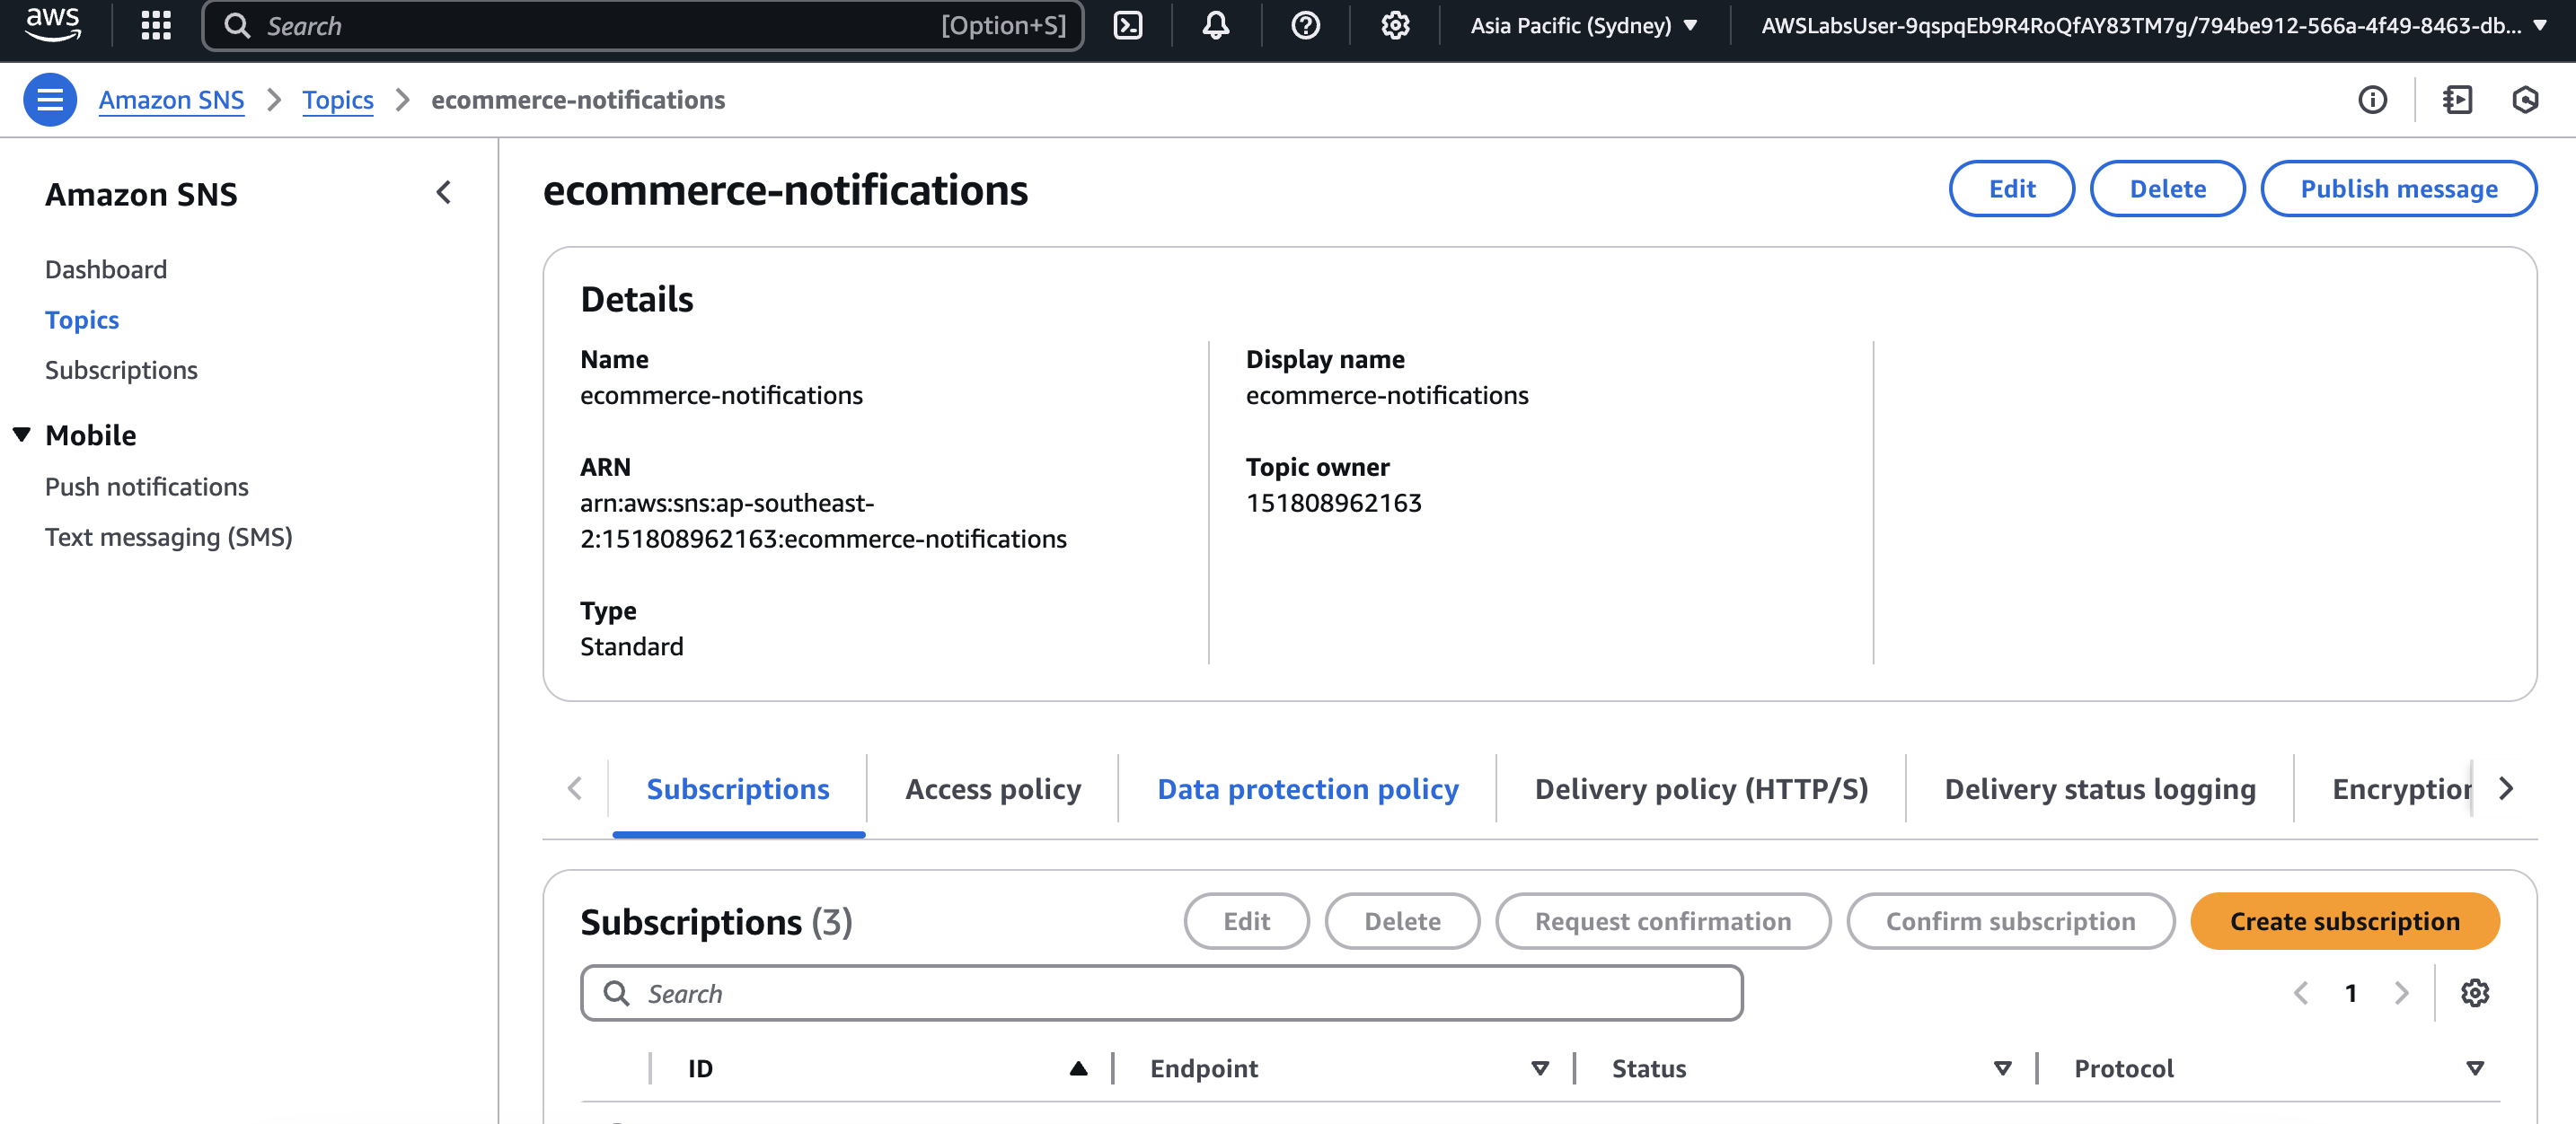Click page number 1 in pagination

pyautogui.click(x=2350, y=993)
